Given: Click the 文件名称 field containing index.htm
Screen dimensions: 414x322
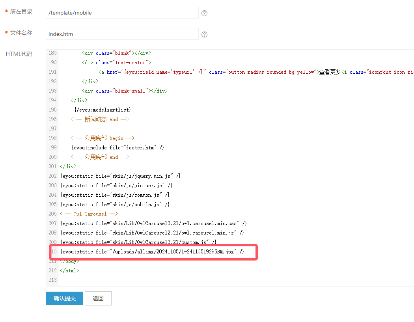Looking at the screenshot, I should pos(122,34).
